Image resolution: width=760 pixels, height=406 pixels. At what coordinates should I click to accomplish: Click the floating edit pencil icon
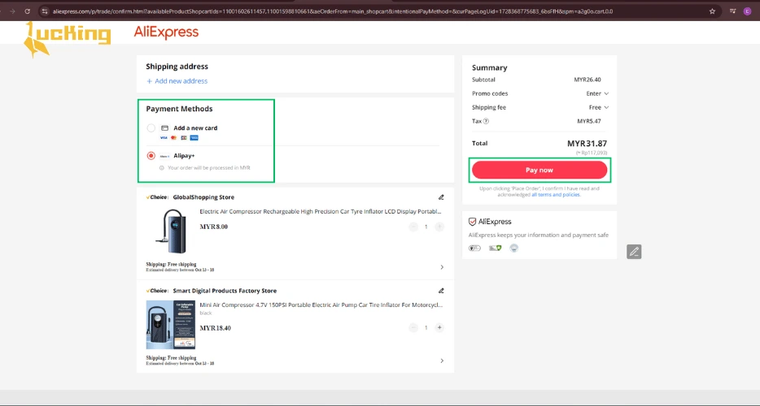634,252
